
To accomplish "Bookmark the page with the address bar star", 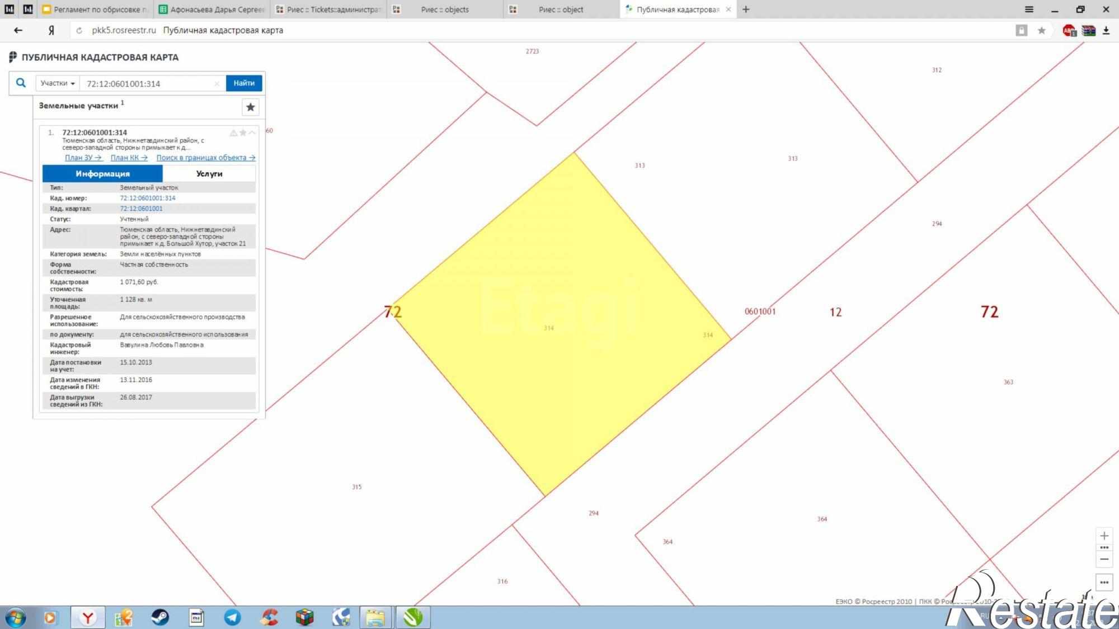I will click(x=1041, y=30).
